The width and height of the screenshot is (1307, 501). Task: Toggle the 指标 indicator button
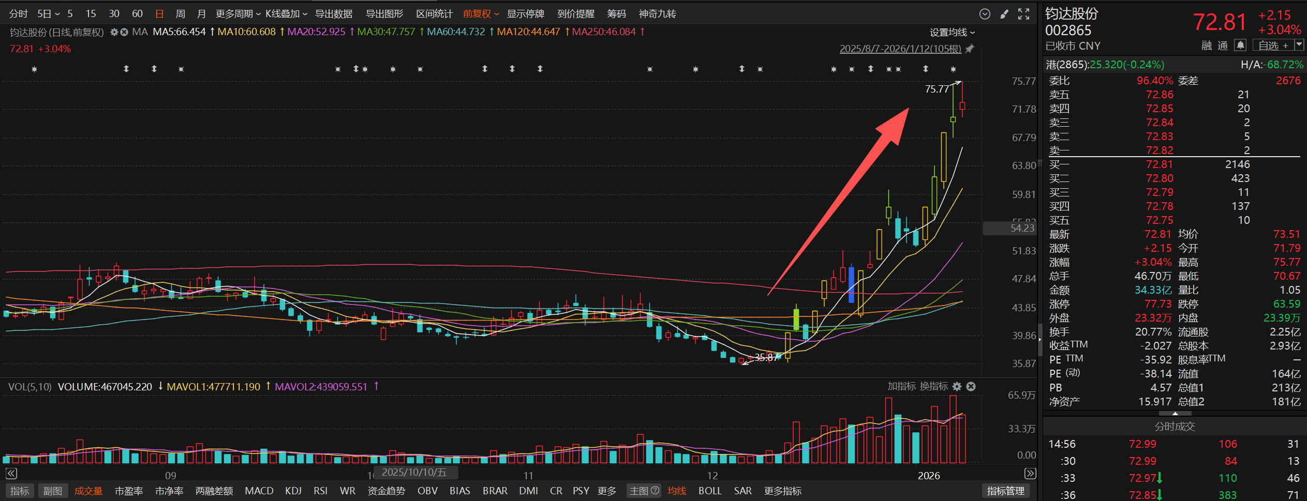tap(20, 491)
